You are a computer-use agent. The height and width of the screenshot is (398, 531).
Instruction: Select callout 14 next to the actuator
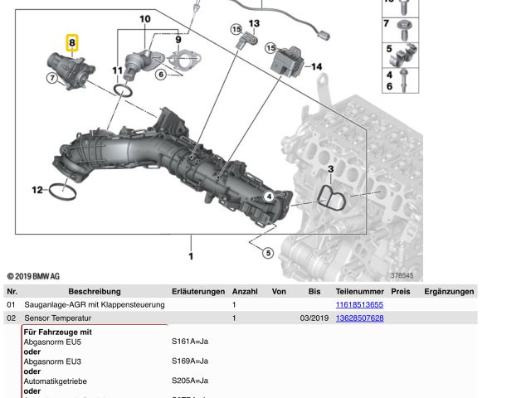(x=316, y=66)
